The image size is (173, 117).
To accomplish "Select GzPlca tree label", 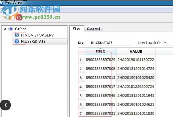I will tap(21, 29).
